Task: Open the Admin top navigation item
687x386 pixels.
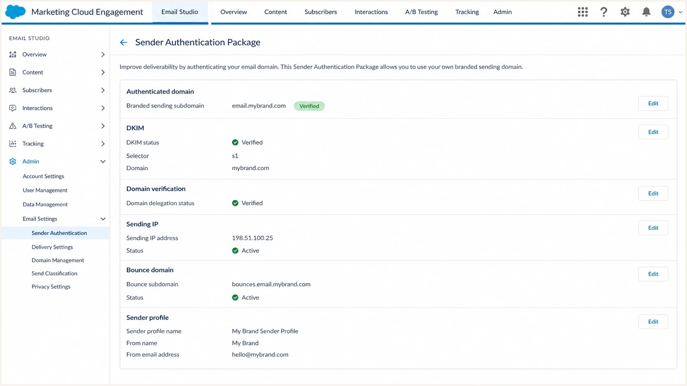Action: pyautogui.click(x=503, y=12)
